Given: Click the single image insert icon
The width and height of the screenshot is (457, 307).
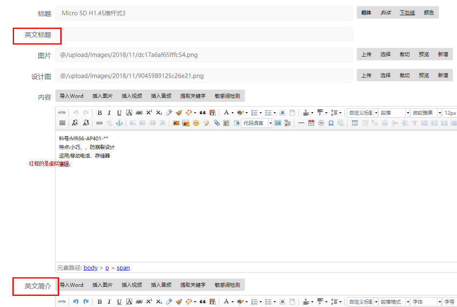Looking at the screenshot, I should tap(176, 123).
